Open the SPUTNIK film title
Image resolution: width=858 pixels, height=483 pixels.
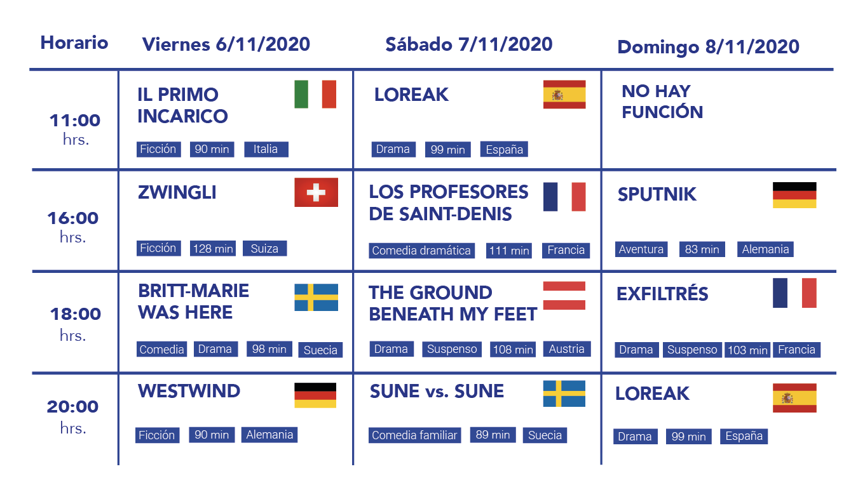click(657, 194)
